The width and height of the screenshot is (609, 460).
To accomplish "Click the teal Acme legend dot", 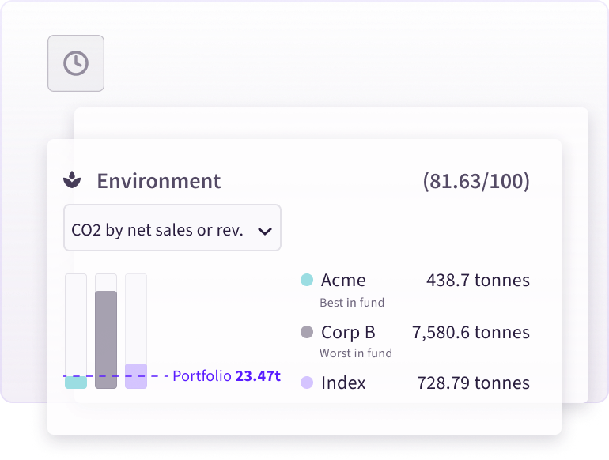I will [307, 280].
